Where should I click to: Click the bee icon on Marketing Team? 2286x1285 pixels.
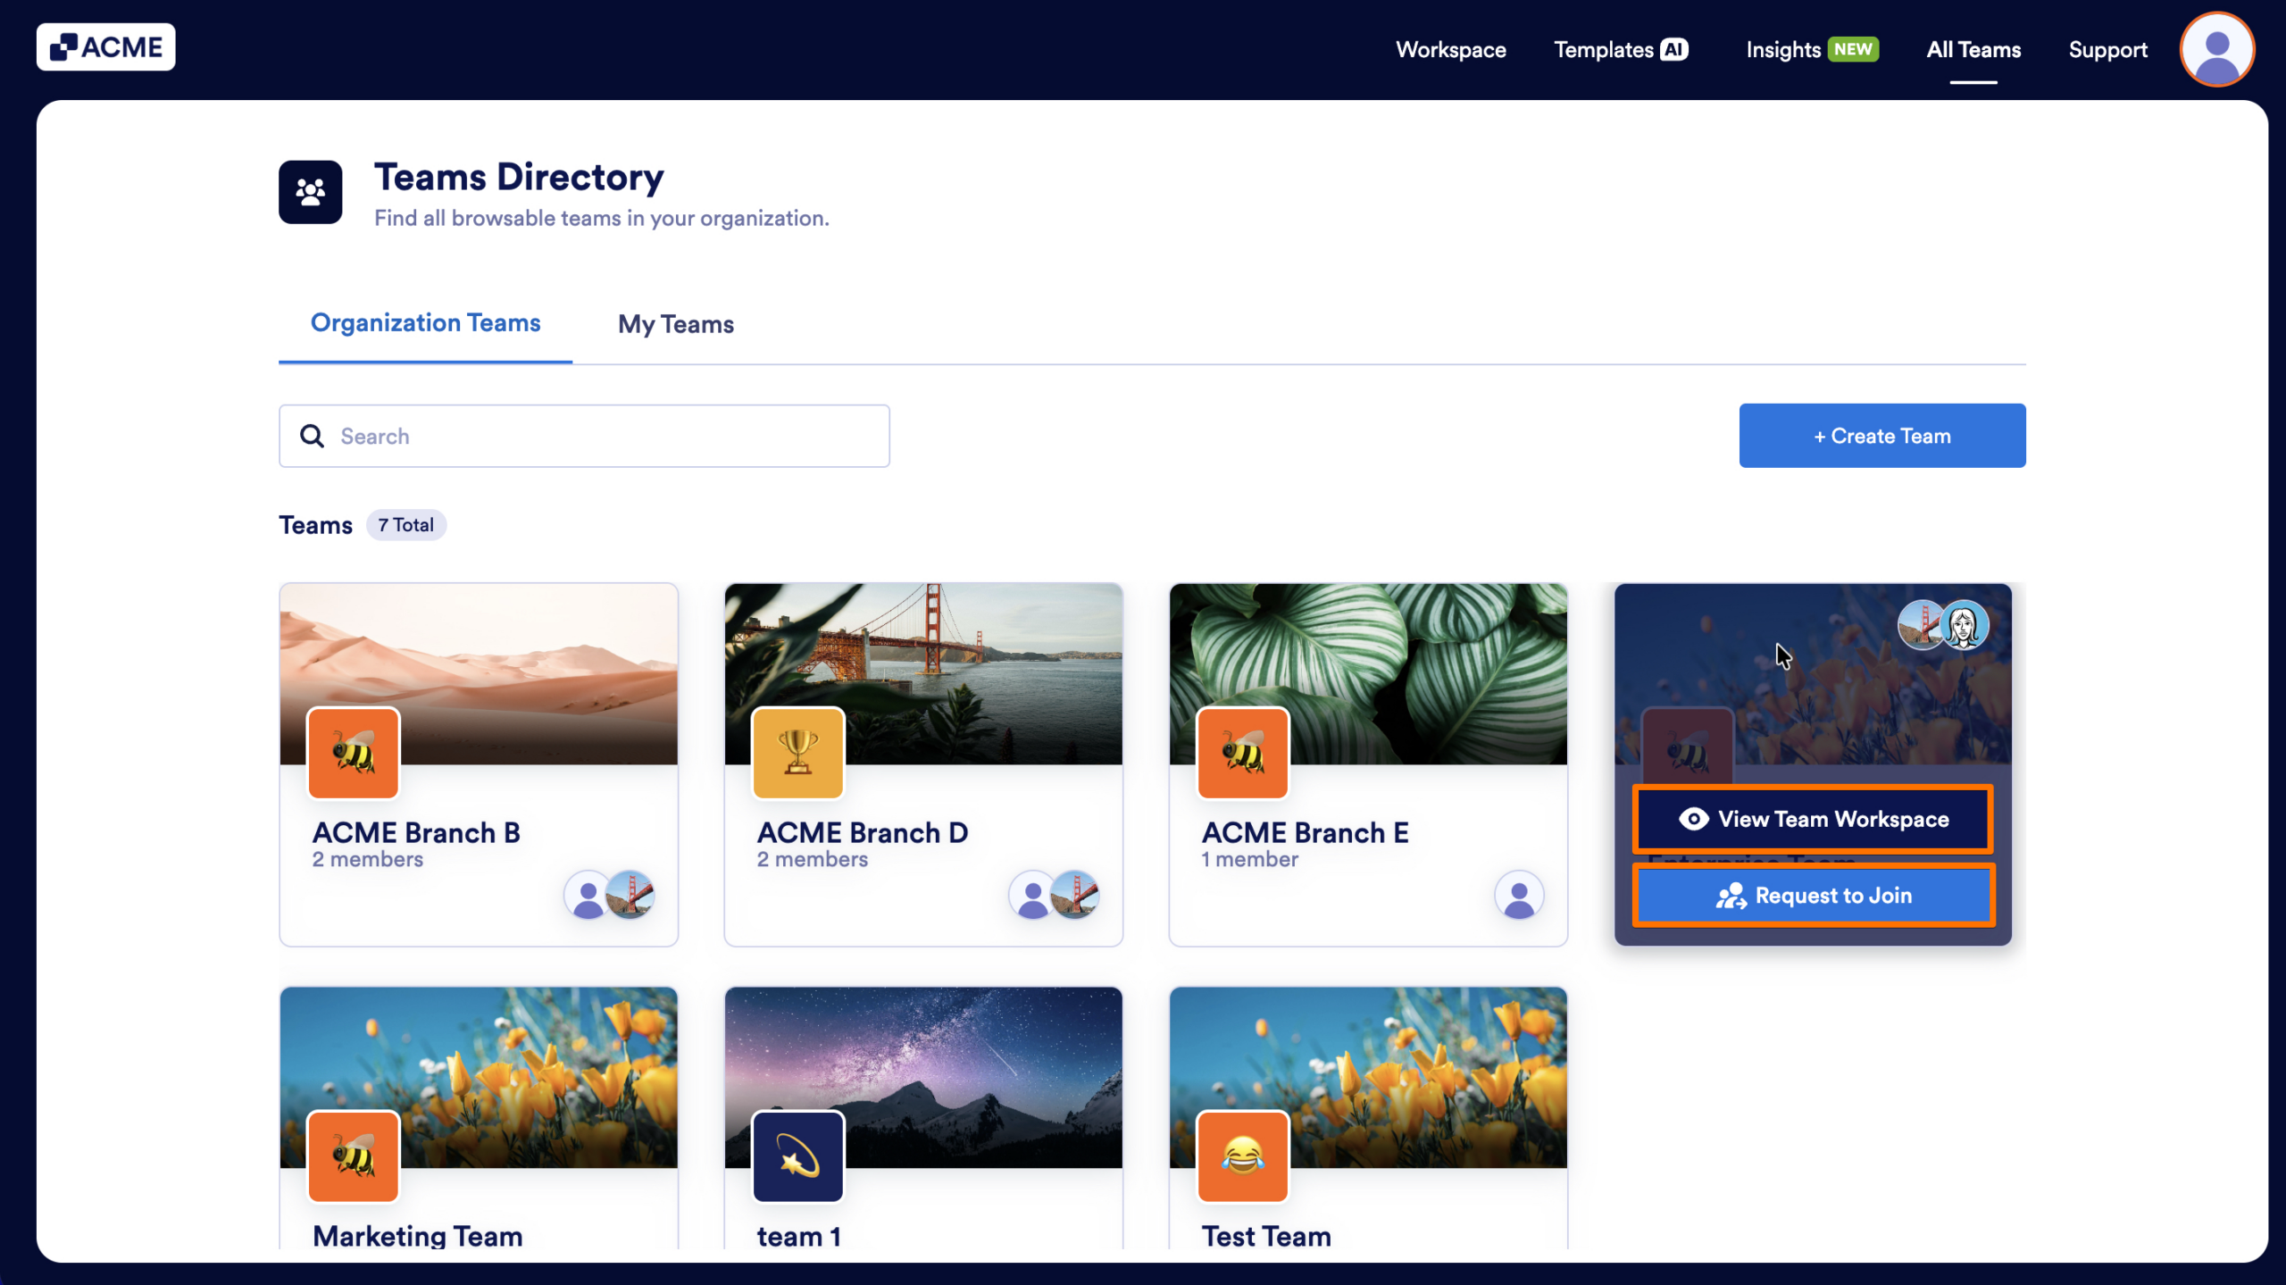coord(354,1157)
